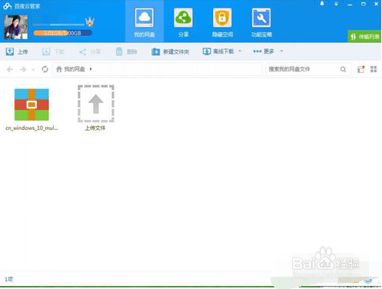Create a folder with 新建文件夹 (New Folder)
This screenshot has height=289, width=382.
click(171, 51)
